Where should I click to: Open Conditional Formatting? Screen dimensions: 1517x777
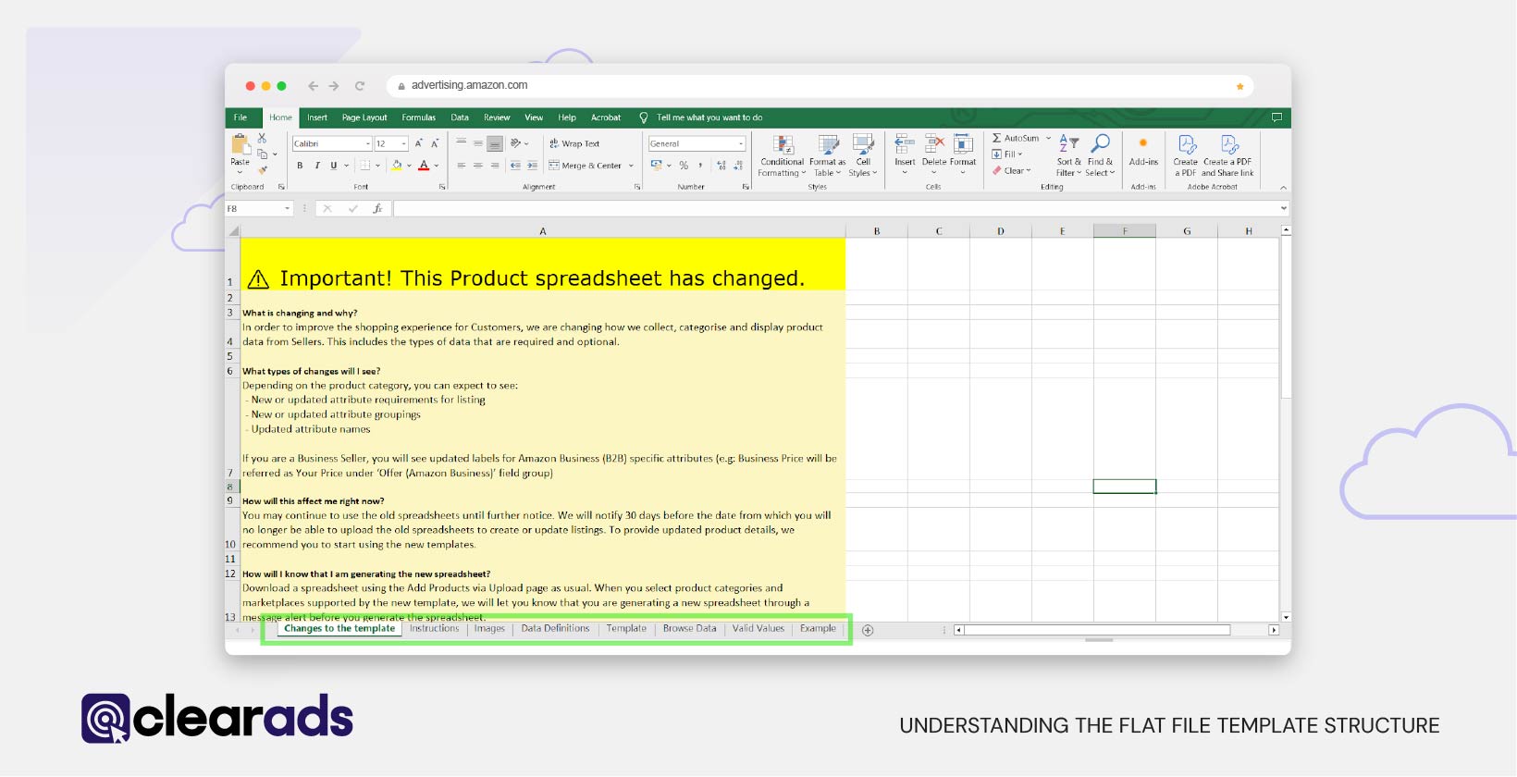(783, 155)
